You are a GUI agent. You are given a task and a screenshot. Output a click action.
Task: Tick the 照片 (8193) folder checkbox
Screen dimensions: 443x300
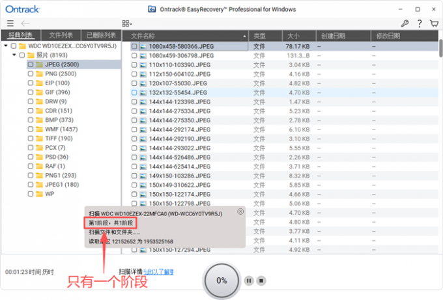(x=22, y=55)
